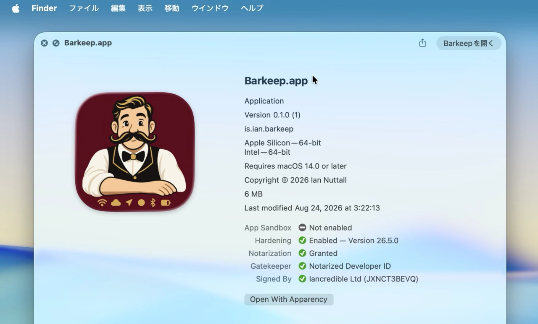Click the "App Sandbox" label
Screen dimensions: 538x324
pos(268,228)
